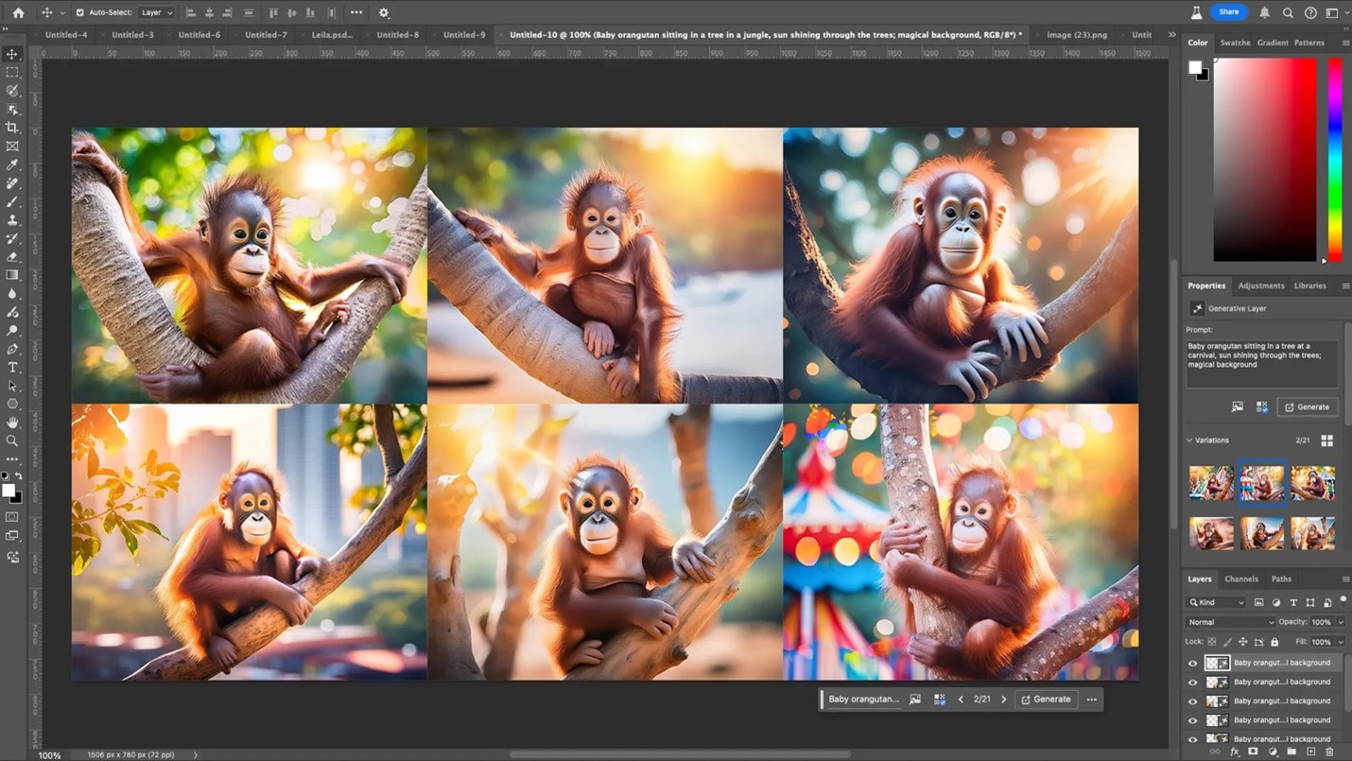The height and width of the screenshot is (761, 1352).
Task: Switch to the Channels tab
Action: [x=1241, y=579]
